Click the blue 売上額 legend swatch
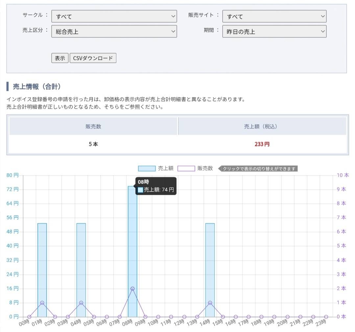 (147, 169)
